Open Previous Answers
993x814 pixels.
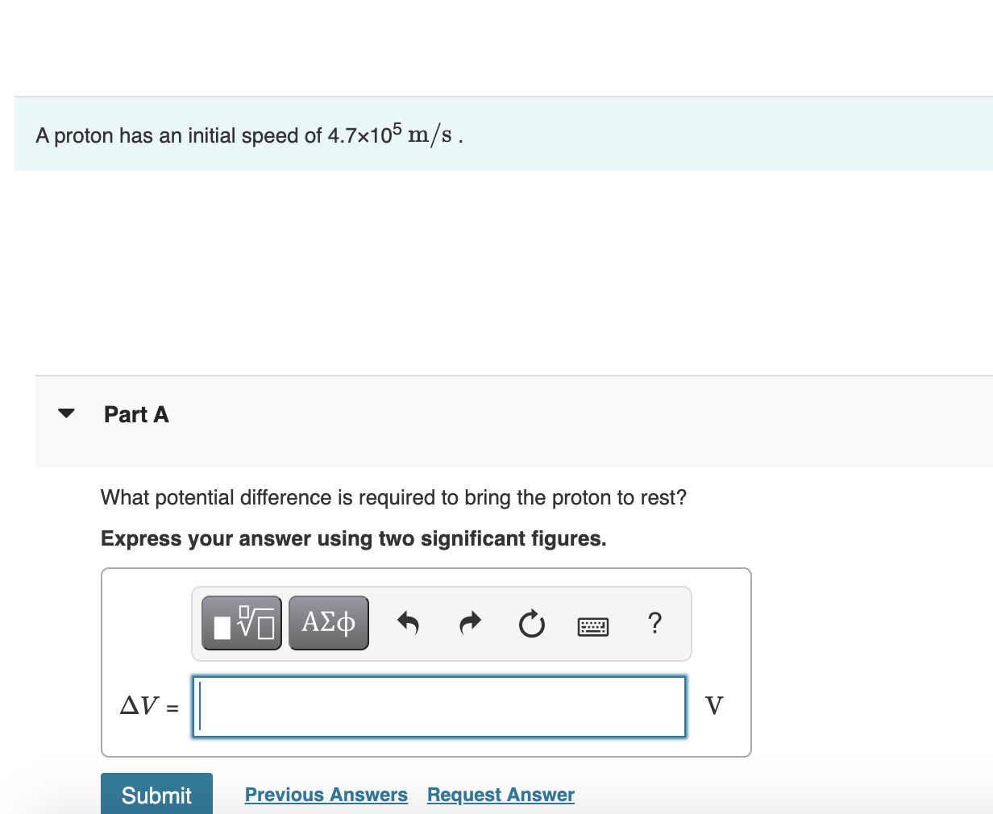(326, 795)
